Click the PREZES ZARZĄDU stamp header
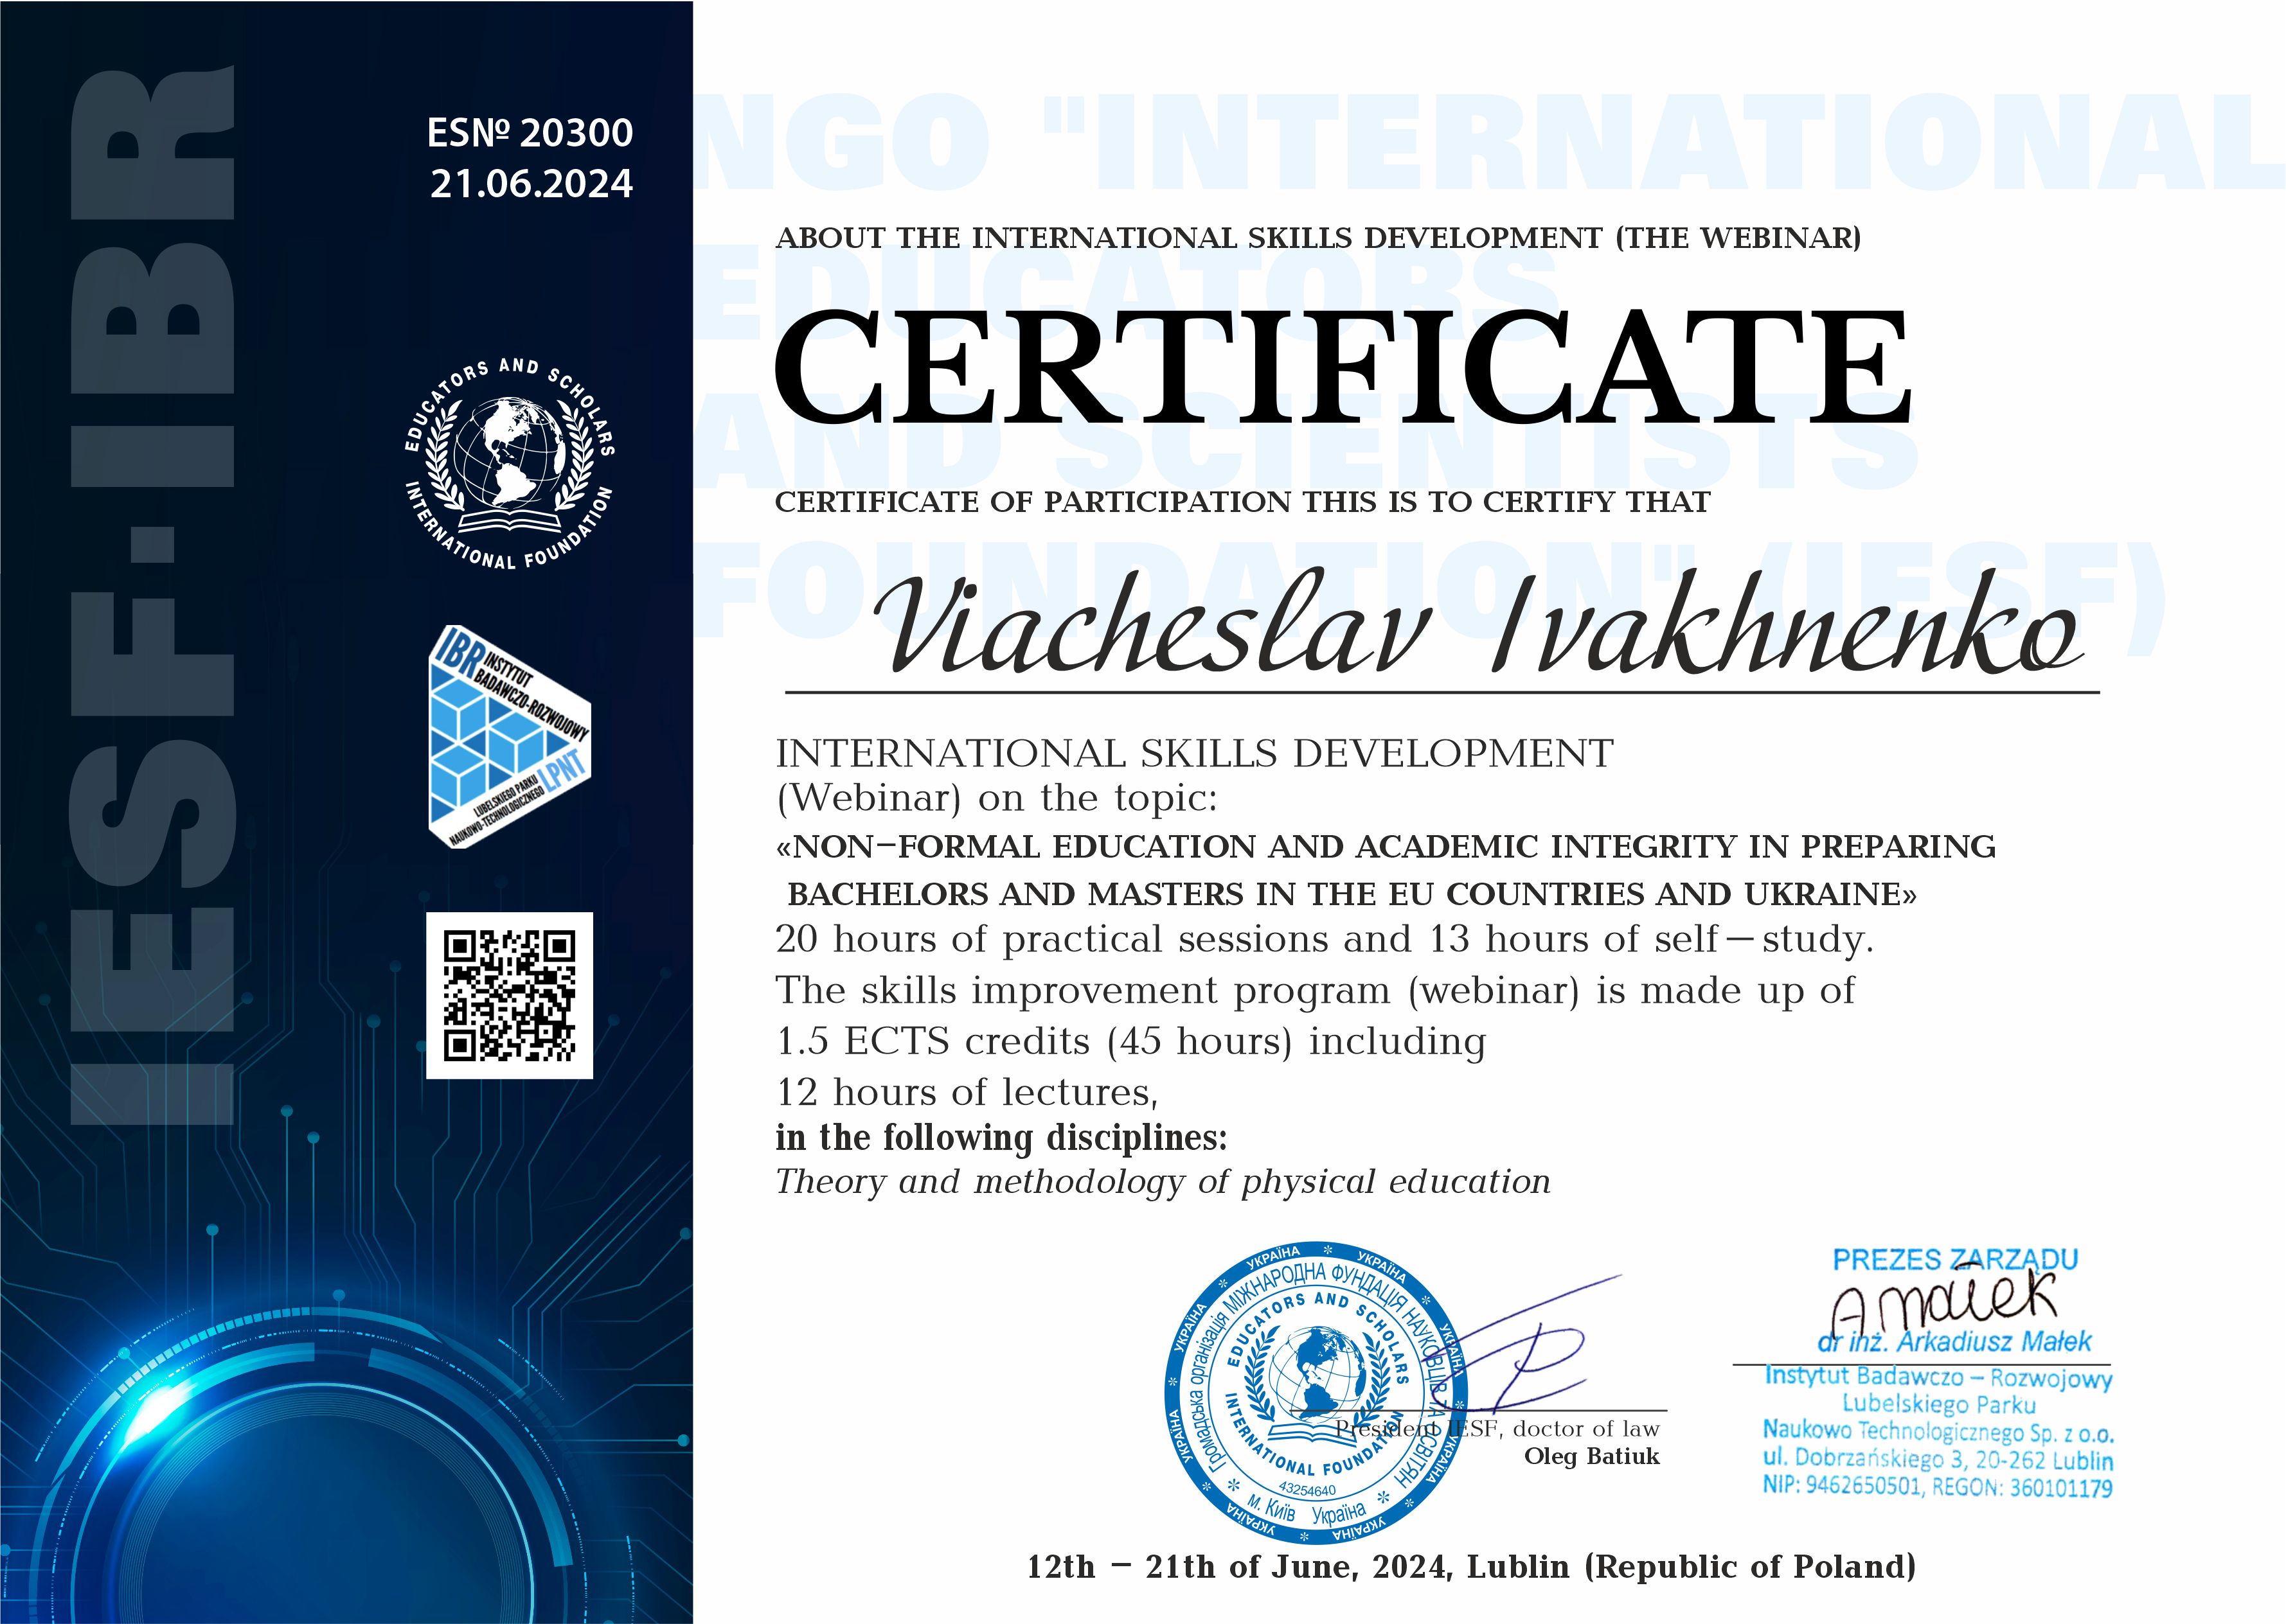This screenshot has width=2286, height=1624. [1955, 1259]
